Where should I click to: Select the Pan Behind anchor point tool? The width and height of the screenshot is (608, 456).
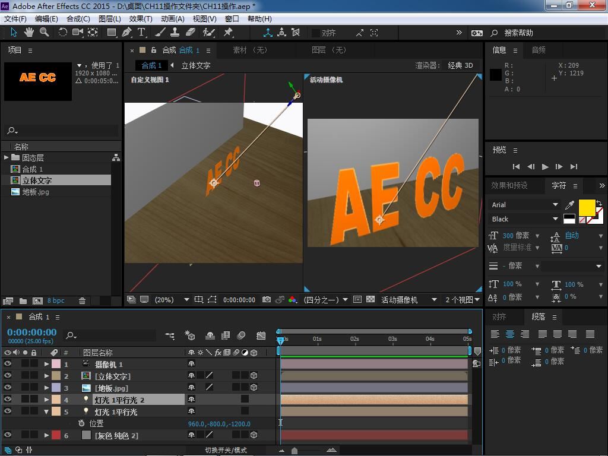pyautogui.click(x=93, y=33)
